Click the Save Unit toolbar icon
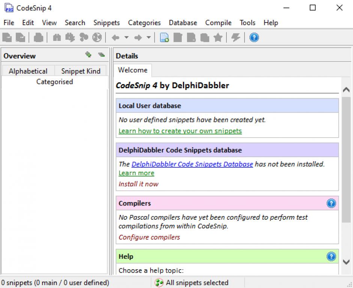The width and height of the screenshot is (353, 288). tap(21, 37)
